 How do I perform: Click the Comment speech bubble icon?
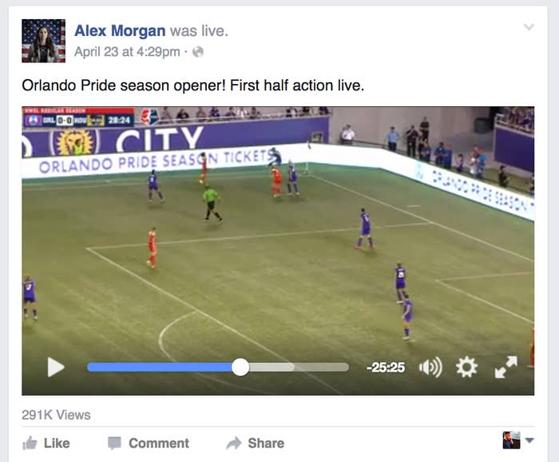pos(114,443)
